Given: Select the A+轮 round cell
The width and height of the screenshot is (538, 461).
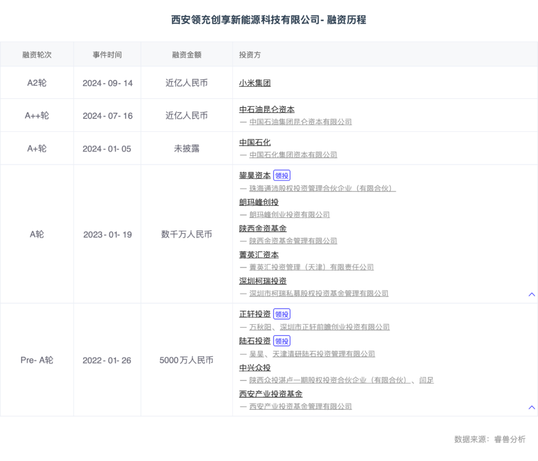Looking at the screenshot, I should (x=37, y=148).
